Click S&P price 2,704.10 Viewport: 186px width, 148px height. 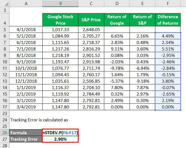click(91, 87)
